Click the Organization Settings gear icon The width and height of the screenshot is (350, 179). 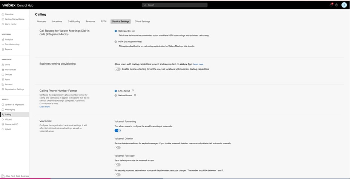(3, 89)
